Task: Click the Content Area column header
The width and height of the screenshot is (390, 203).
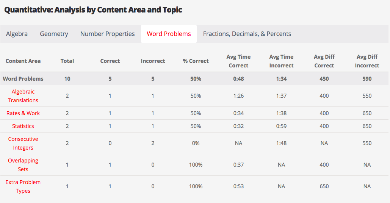Action: (23, 61)
